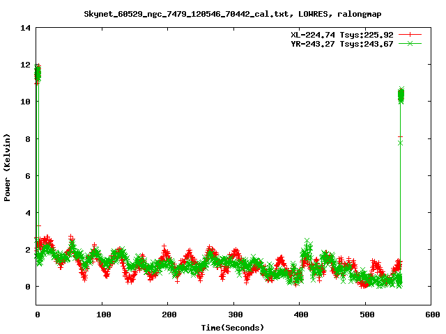Click the y-axis tick label 14
This screenshot has height=334, width=446.
(25, 28)
